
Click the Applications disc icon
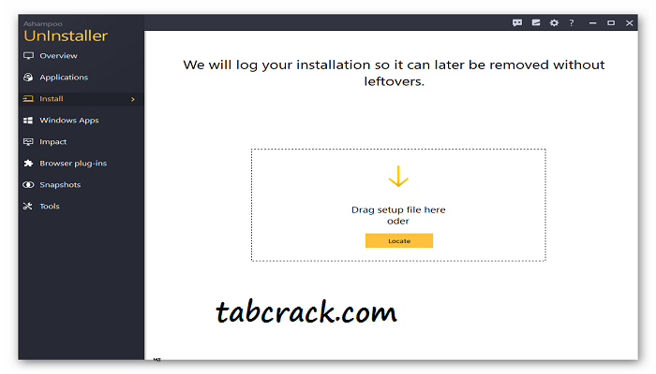(x=28, y=78)
